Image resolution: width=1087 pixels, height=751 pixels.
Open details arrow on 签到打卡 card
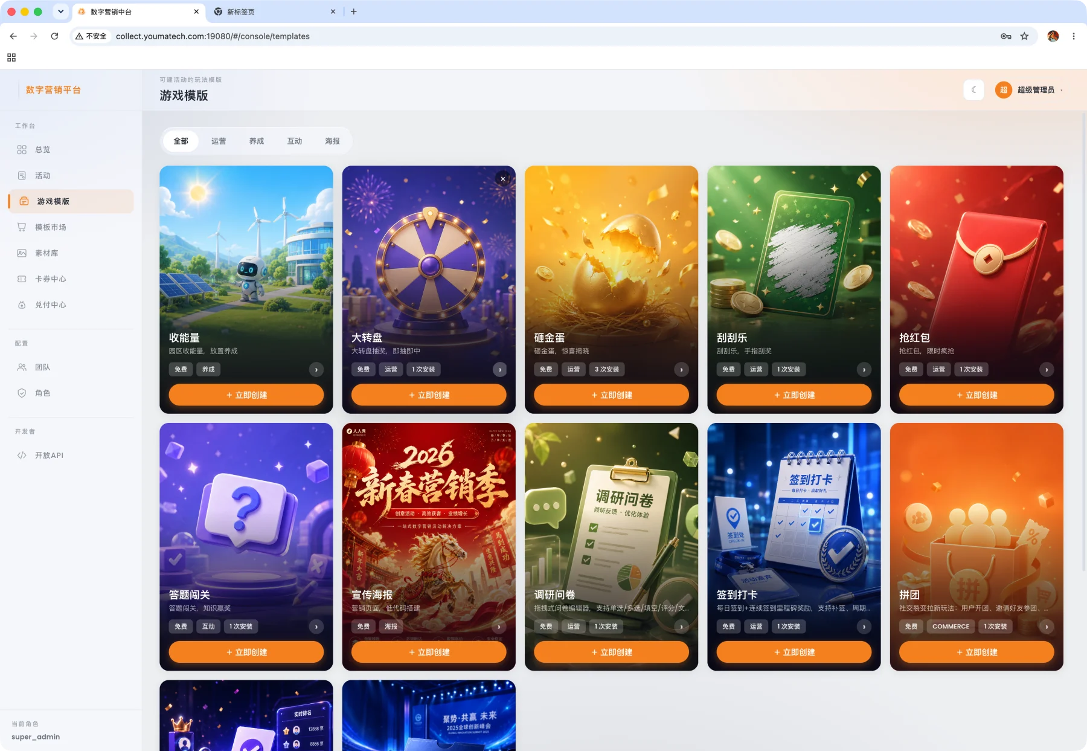coord(864,627)
